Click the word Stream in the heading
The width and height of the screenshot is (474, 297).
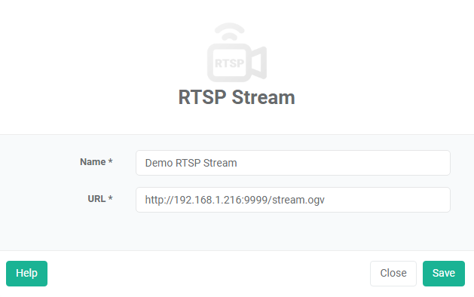263,97
